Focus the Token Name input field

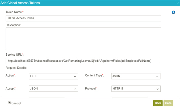click(x=83, y=18)
